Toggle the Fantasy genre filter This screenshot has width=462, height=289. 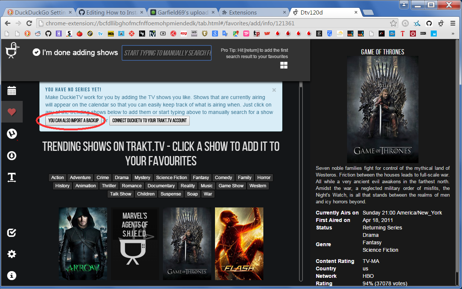click(201, 178)
